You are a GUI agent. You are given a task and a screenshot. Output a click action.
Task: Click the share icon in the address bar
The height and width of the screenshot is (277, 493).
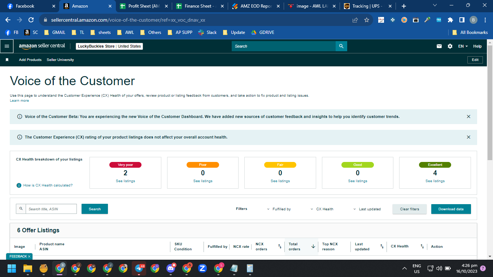[355, 20]
